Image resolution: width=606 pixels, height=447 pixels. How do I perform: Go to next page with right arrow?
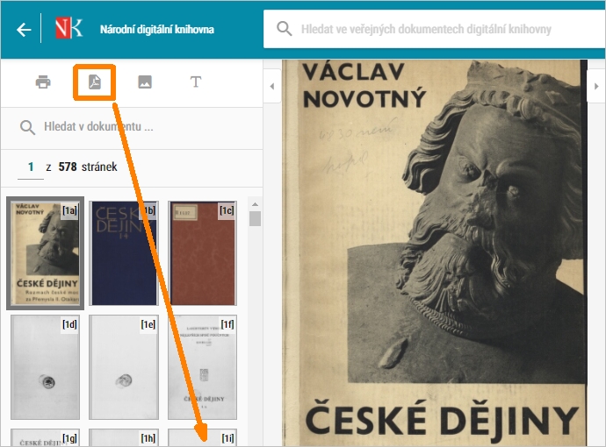point(596,87)
